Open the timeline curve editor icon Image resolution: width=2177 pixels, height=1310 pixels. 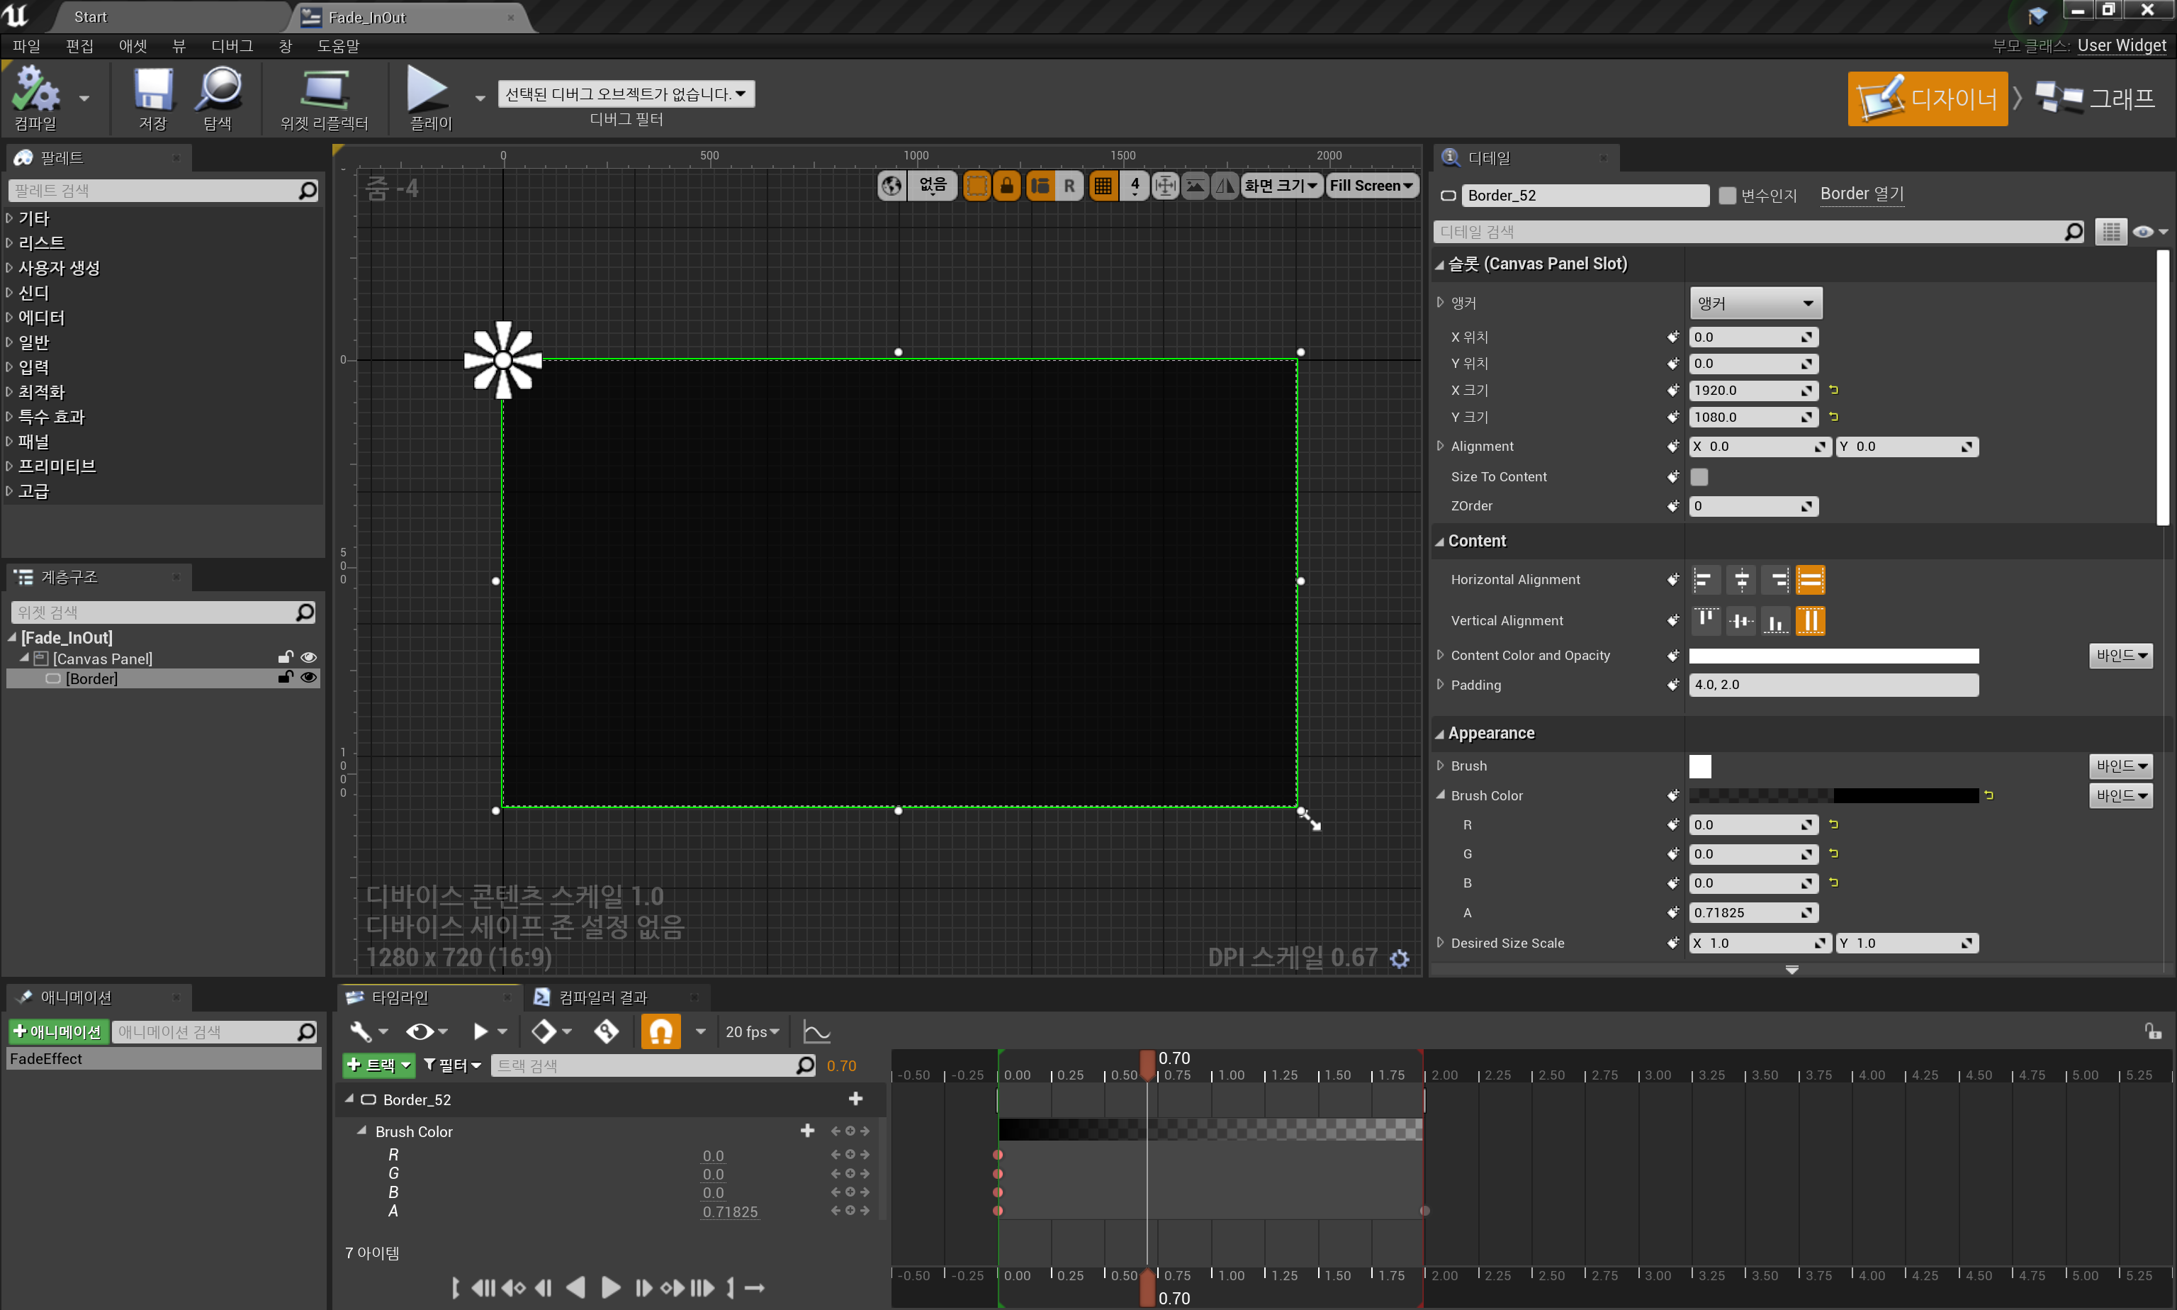pos(816,1031)
